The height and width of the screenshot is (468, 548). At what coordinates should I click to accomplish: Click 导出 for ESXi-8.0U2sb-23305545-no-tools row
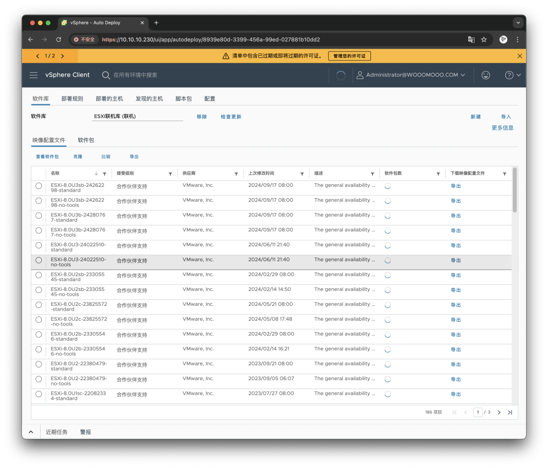click(x=456, y=290)
